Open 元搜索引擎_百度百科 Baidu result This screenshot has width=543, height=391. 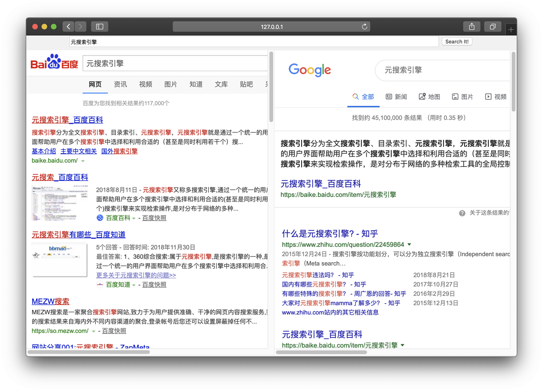coord(67,120)
